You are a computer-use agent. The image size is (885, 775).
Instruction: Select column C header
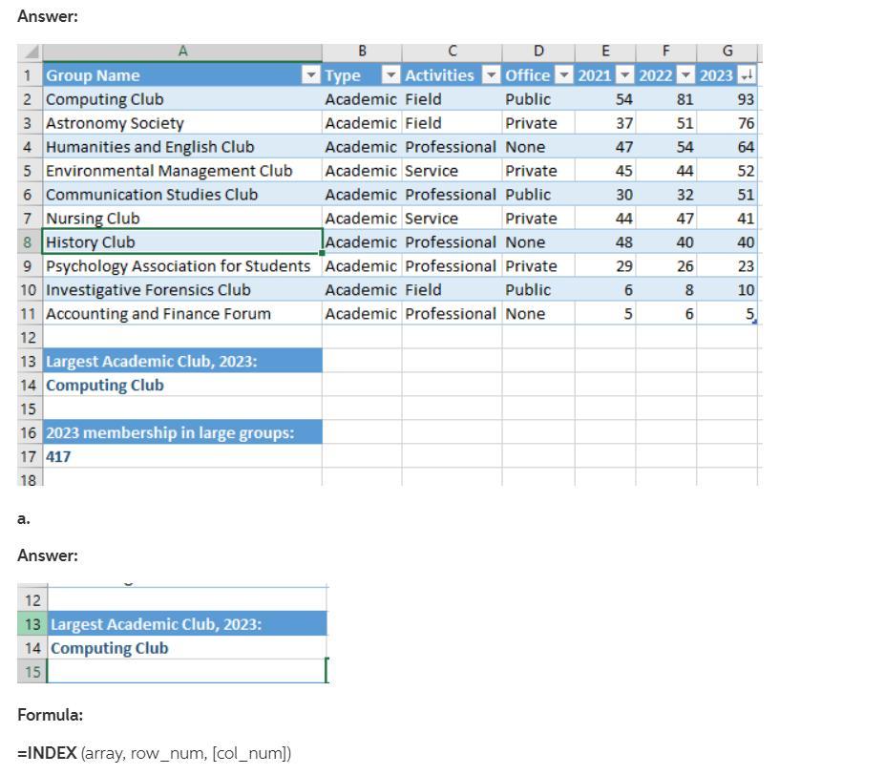click(452, 52)
